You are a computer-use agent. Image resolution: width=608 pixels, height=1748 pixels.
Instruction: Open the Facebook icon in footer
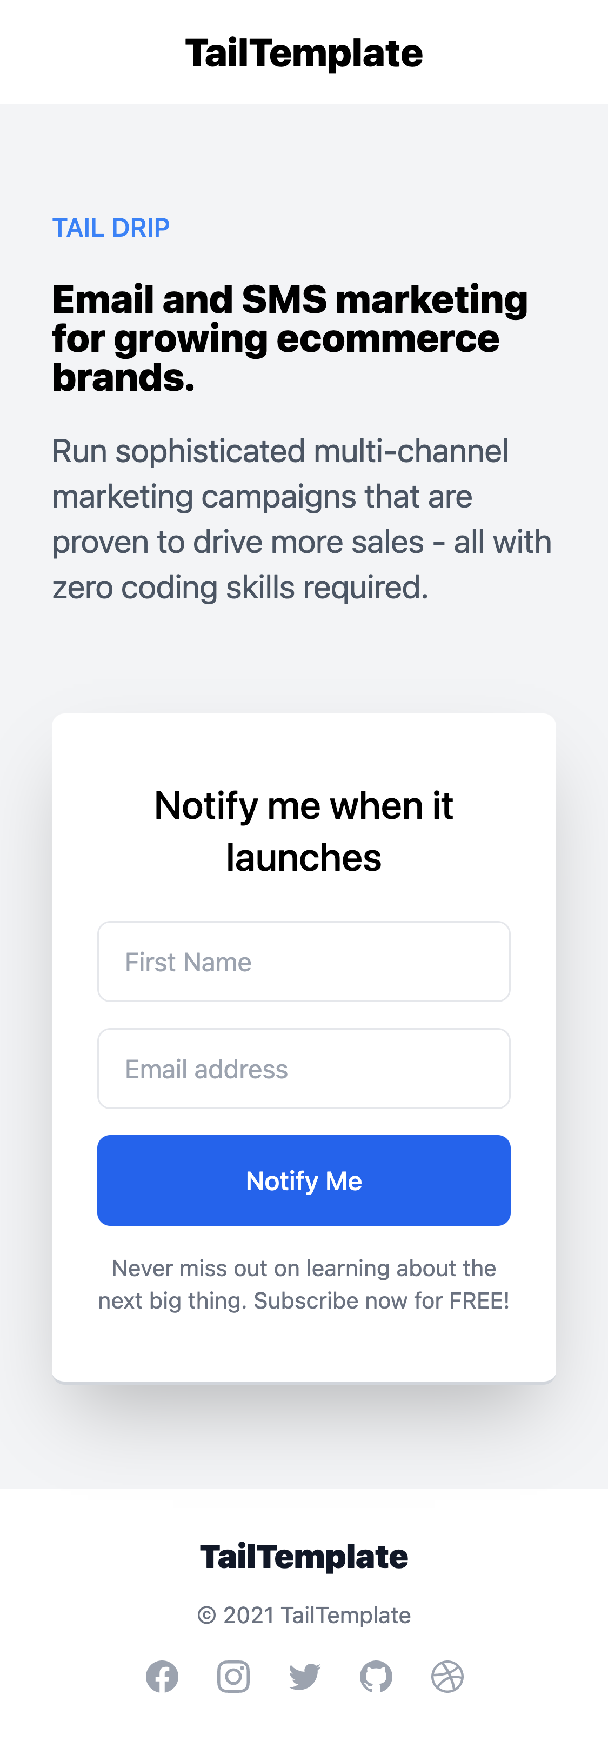(162, 1677)
